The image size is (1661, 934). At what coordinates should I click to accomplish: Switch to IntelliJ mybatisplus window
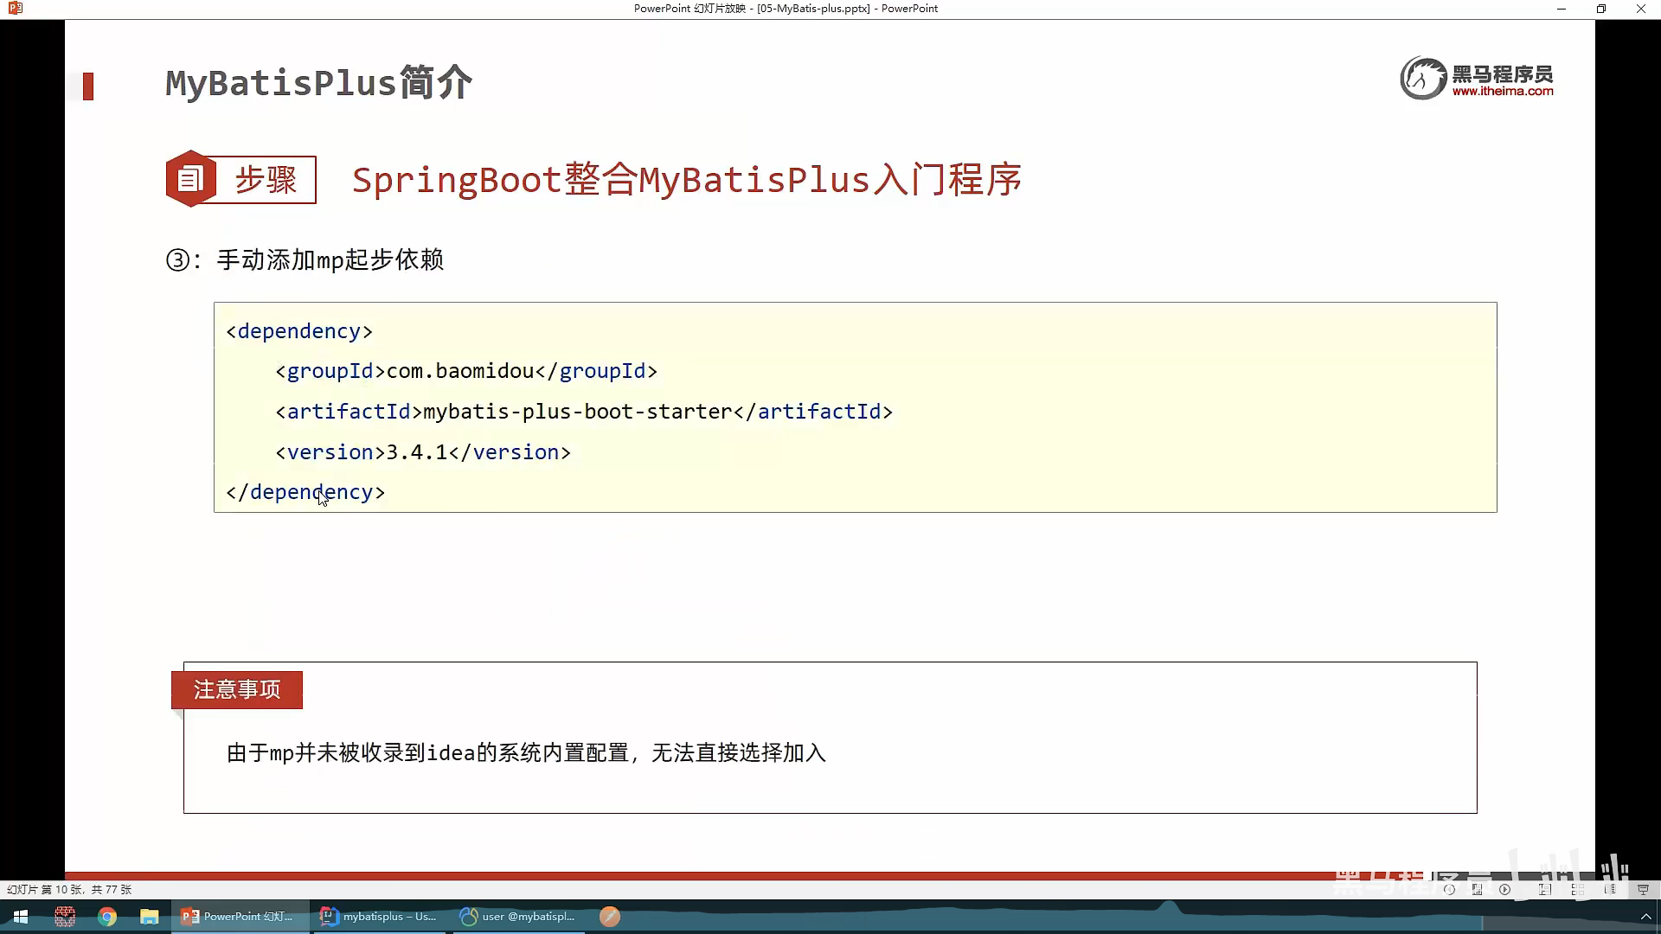(x=379, y=917)
